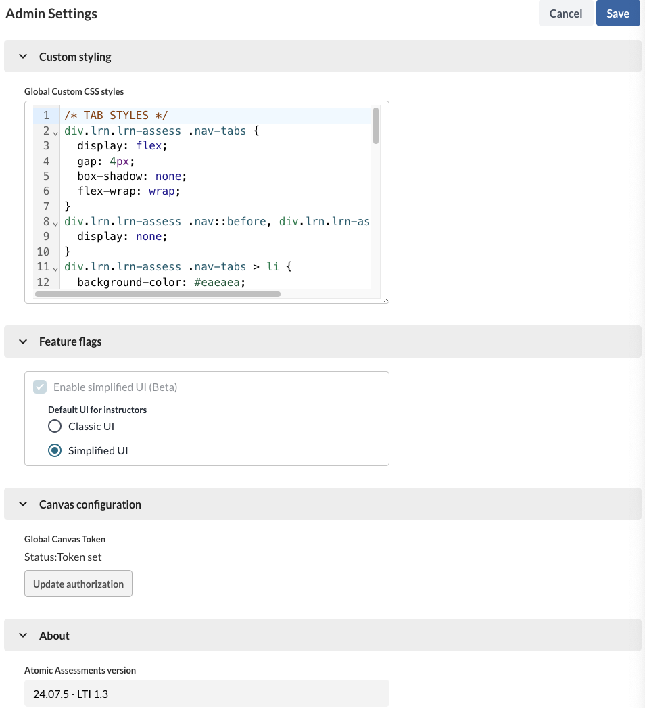Toggle the Enable simplified UI (Beta) checkbox
The width and height of the screenshot is (645, 708).
[x=40, y=386]
